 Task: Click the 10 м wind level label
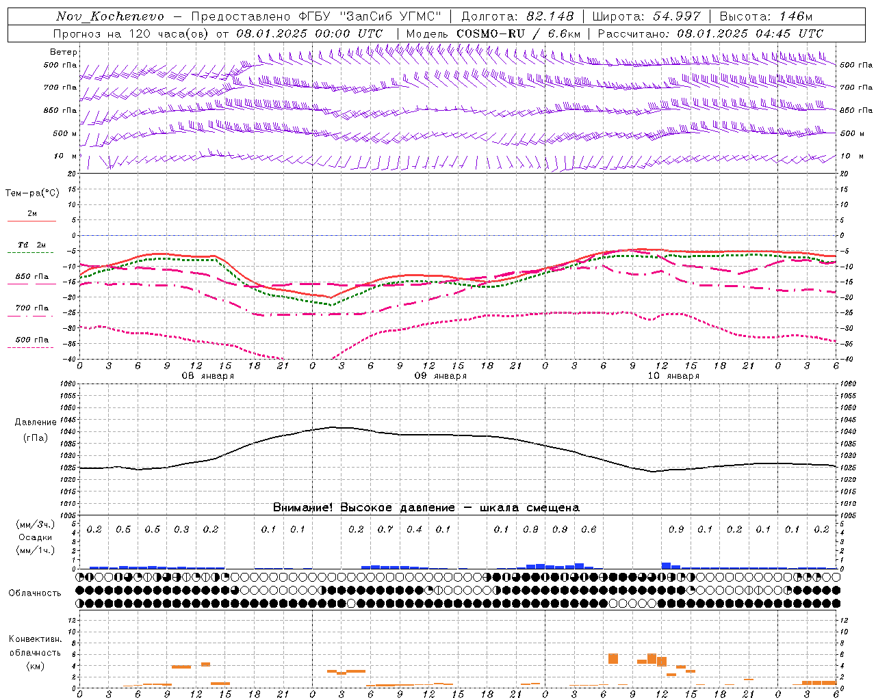(65, 156)
